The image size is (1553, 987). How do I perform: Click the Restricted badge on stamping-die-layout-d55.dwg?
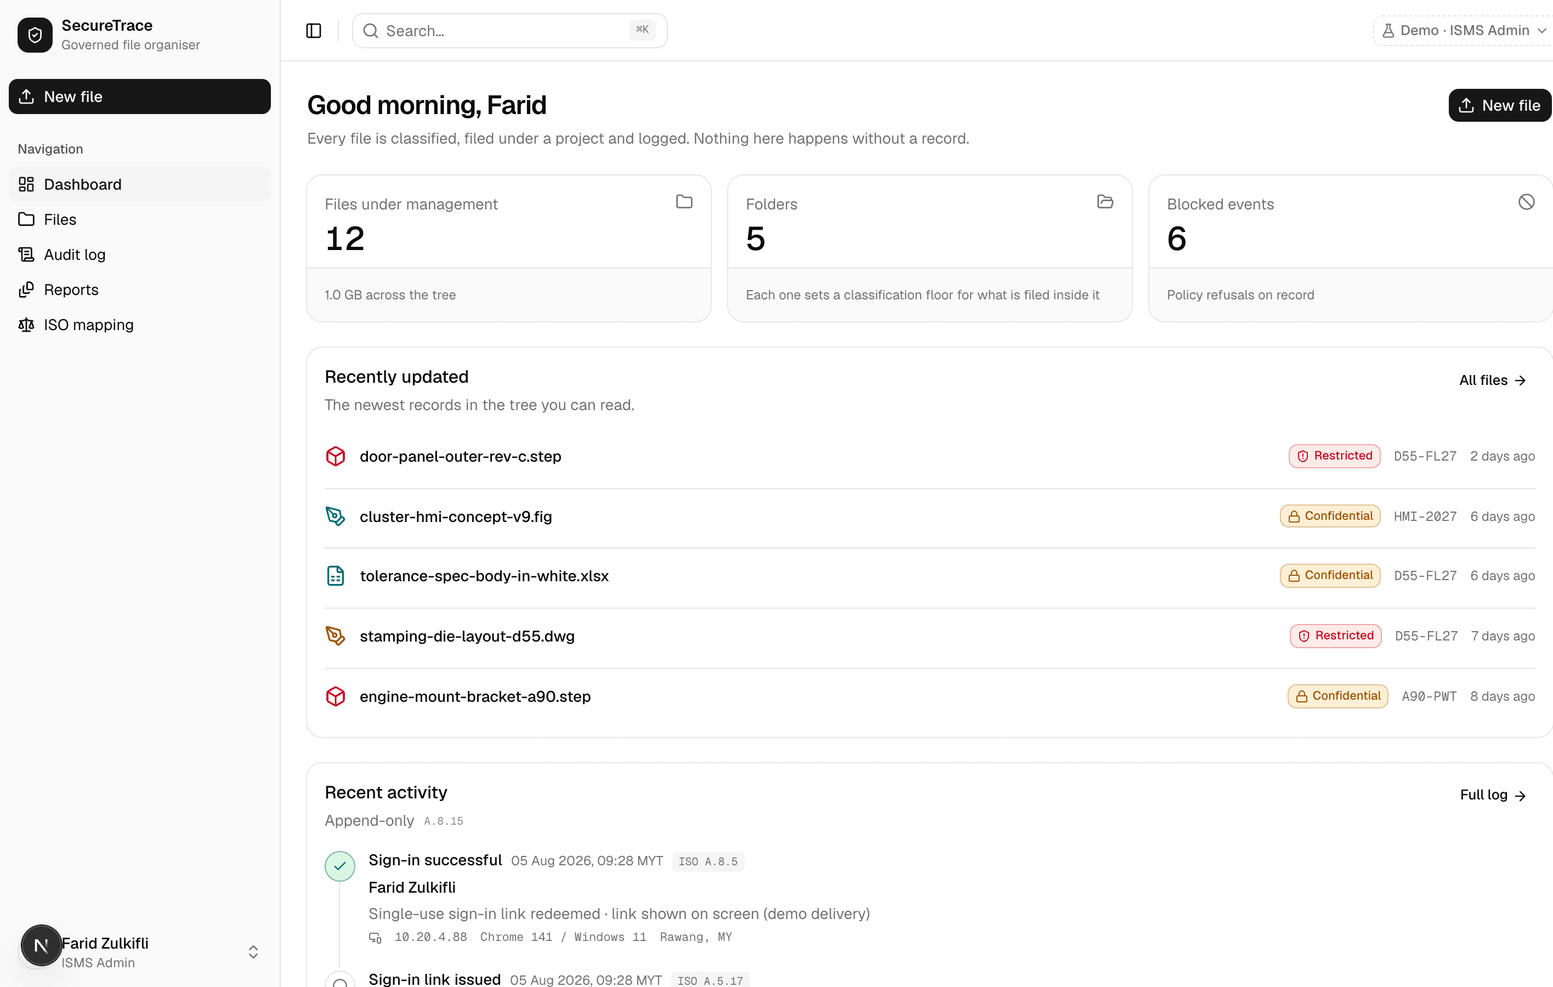[1336, 636]
